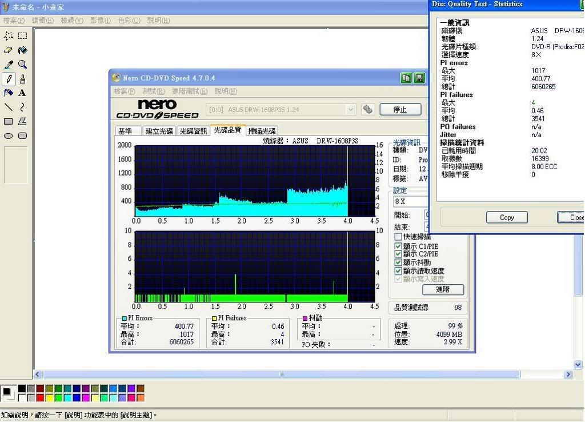Open Paint's 影像 menu
The height and width of the screenshot is (422, 585).
click(100, 21)
